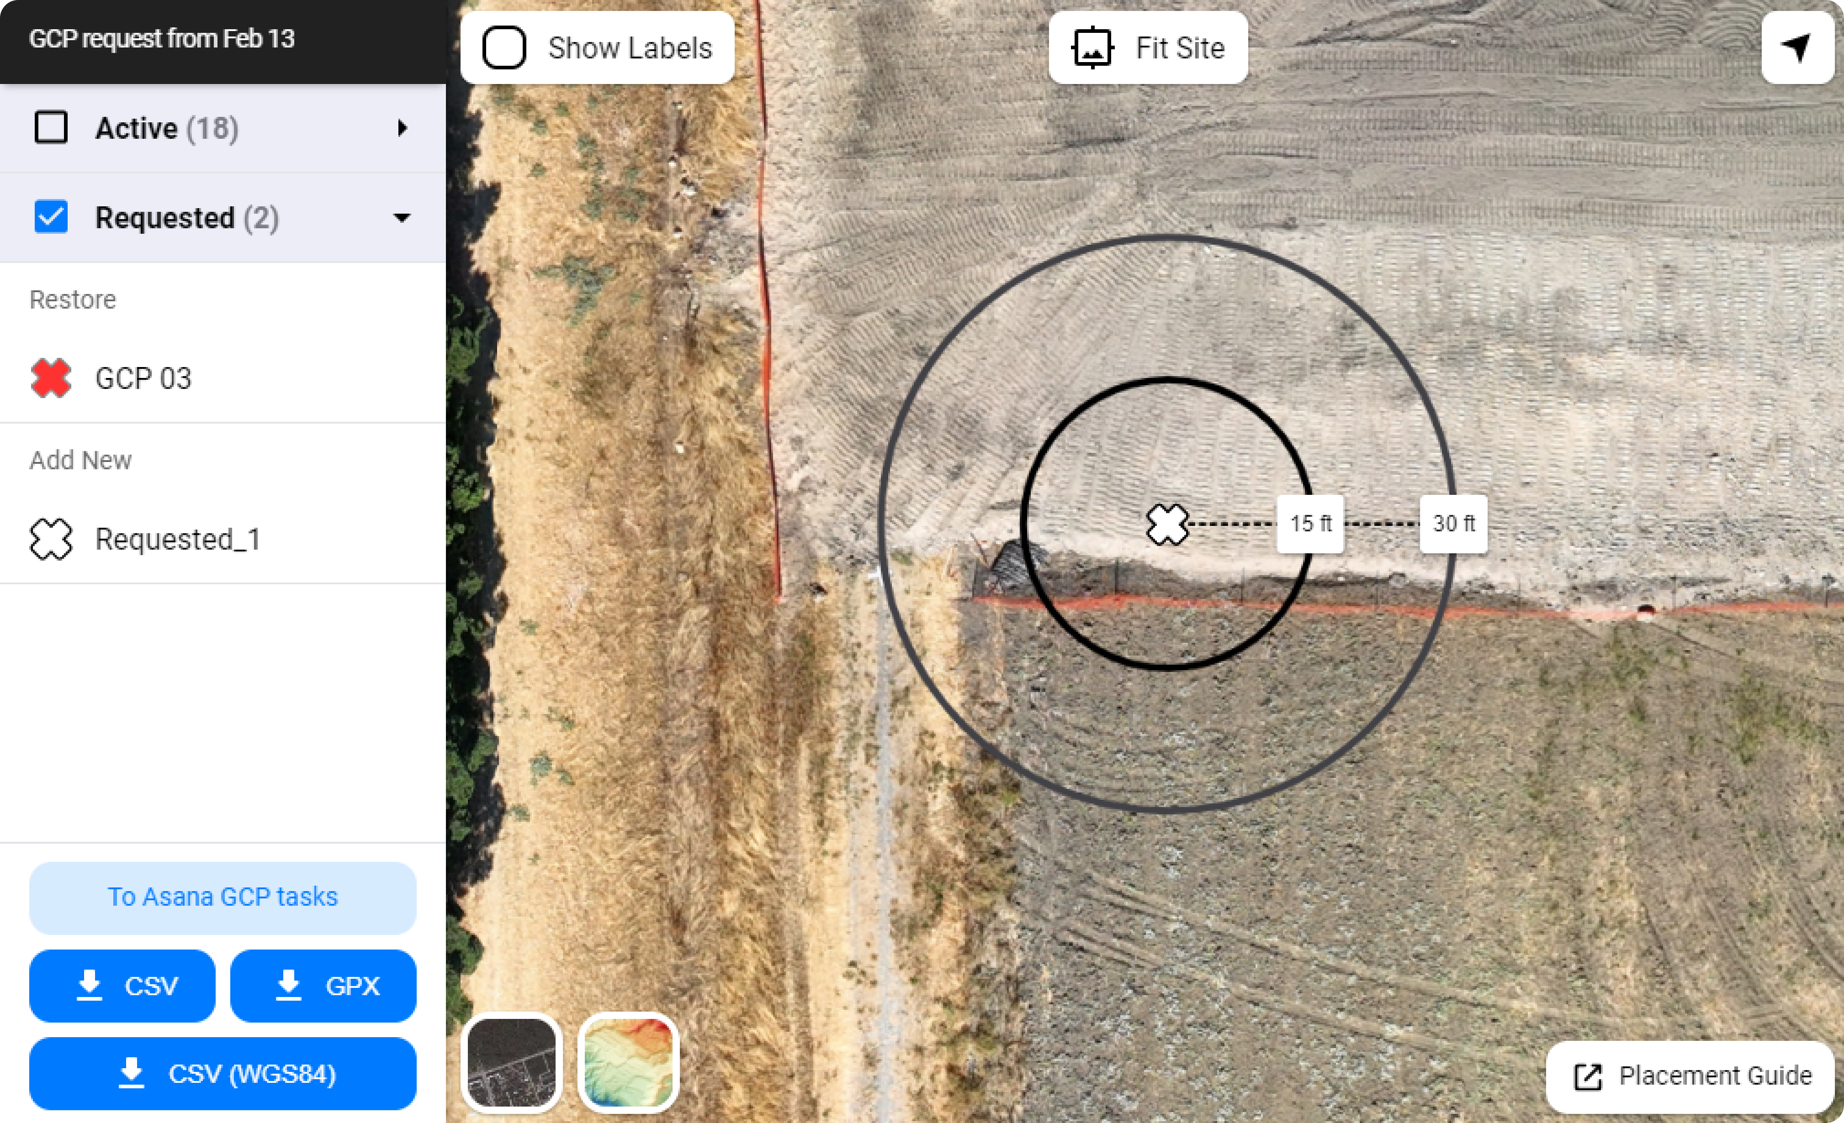This screenshot has height=1123, width=1844.
Task: Switch to elevation color map layer
Action: point(628,1063)
